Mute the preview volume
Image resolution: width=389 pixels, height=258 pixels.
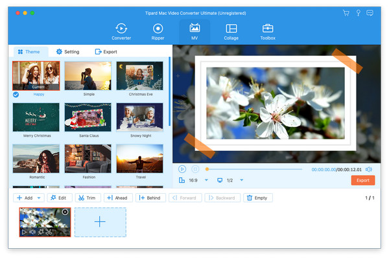coord(369,169)
